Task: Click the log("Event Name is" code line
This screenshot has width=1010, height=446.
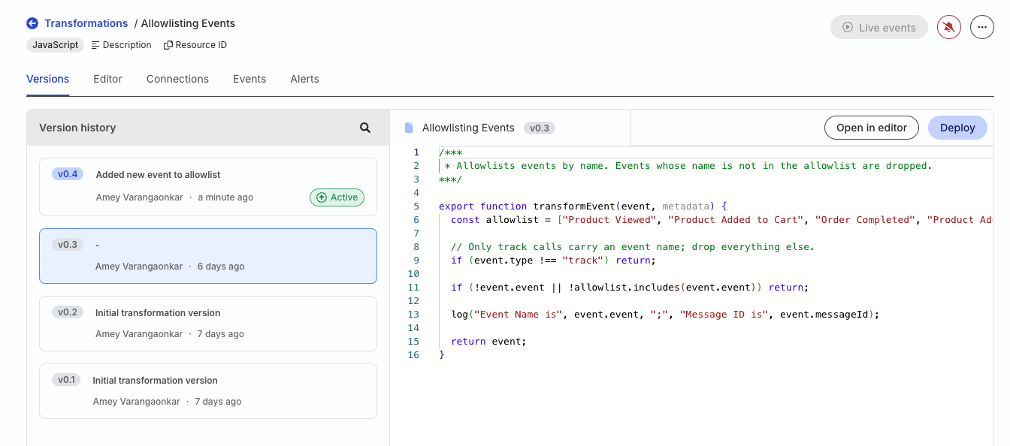Action: coord(665,315)
